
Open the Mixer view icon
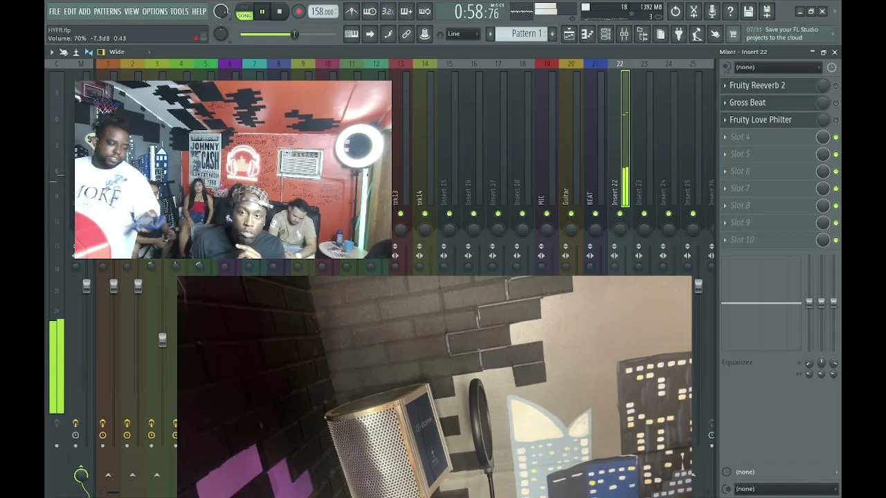pyautogui.click(x=624, y=34)
